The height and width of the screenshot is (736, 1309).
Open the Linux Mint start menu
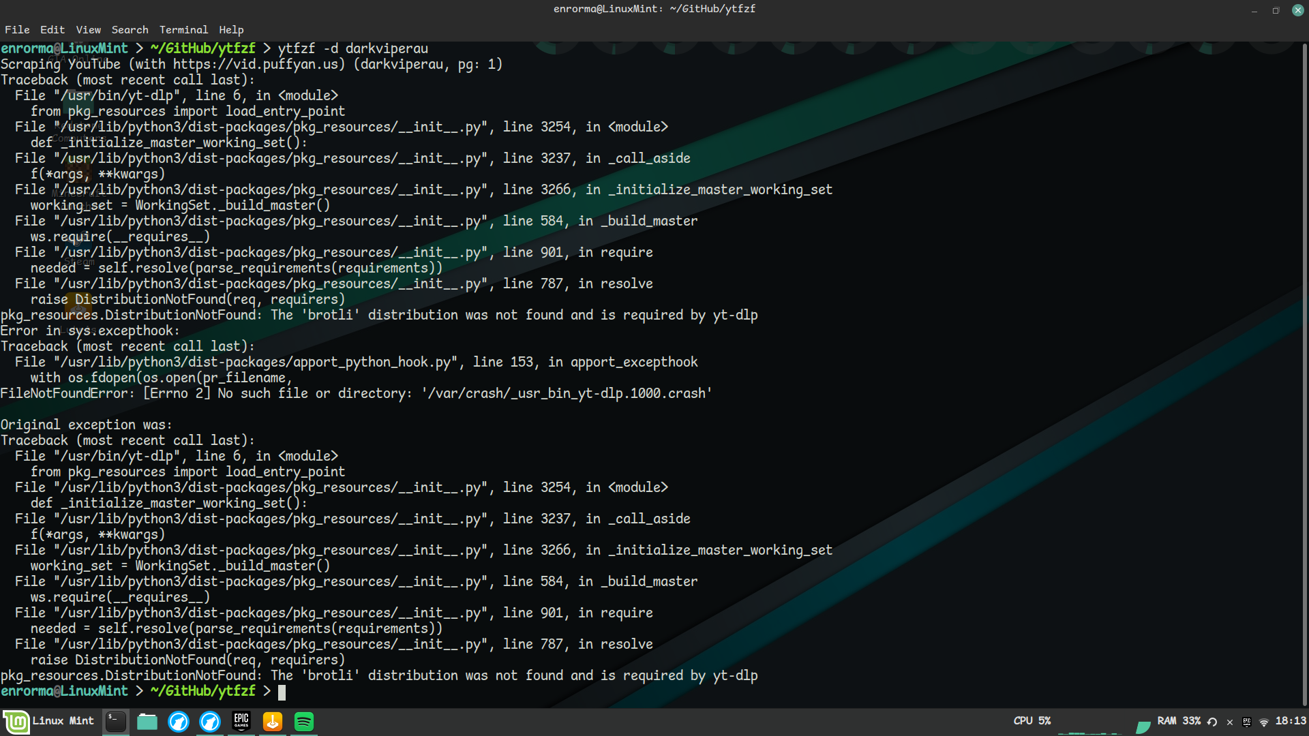click(48, 721)
